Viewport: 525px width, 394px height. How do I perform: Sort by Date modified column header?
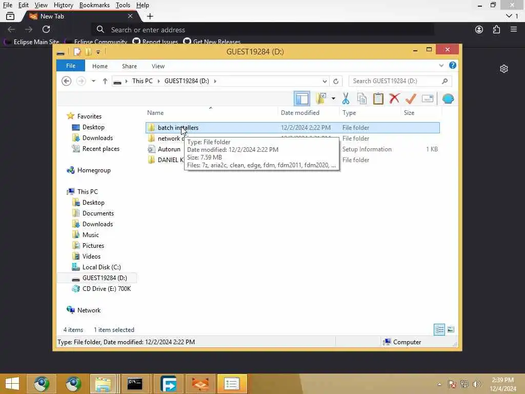click(308, 113)
